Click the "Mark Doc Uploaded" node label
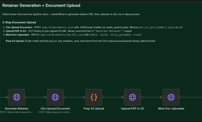202x122 pixels. tap(171, 109)
